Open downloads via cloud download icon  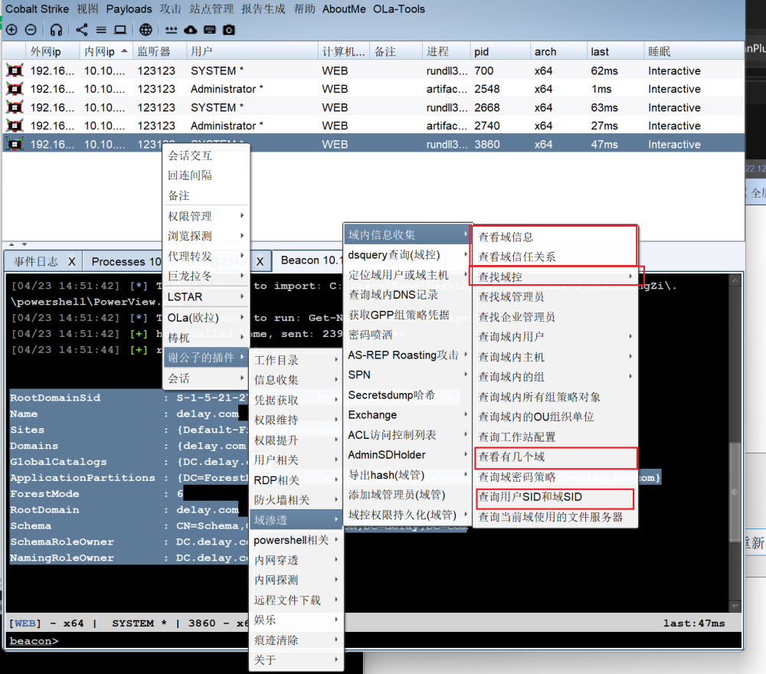190,30
